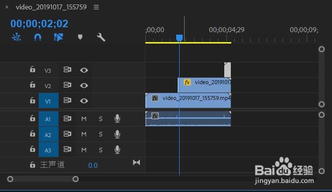Target the V3 track header
This screenshot has height=192, width=332.
pos(48,71)
